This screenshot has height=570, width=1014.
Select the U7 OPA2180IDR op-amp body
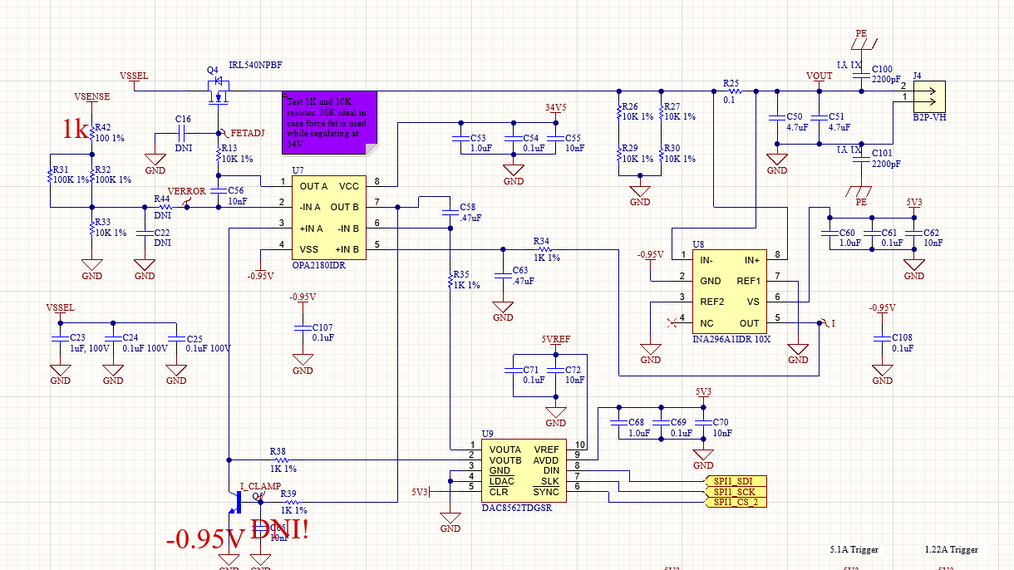[x=329, y=216]
